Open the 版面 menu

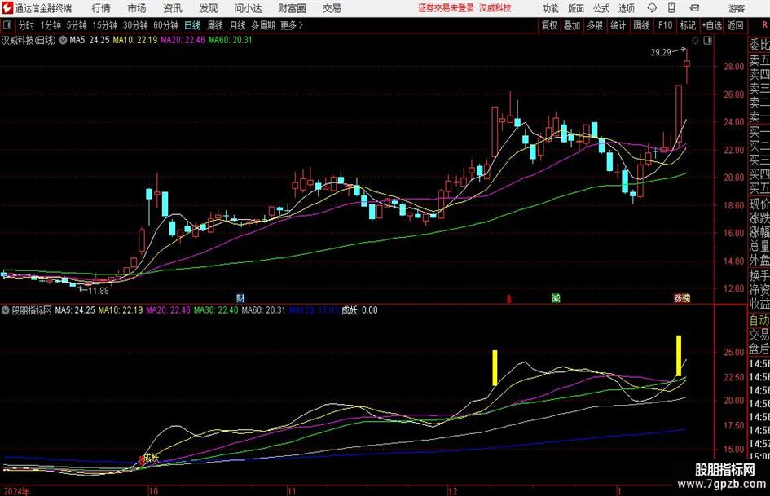coord(575,8)
